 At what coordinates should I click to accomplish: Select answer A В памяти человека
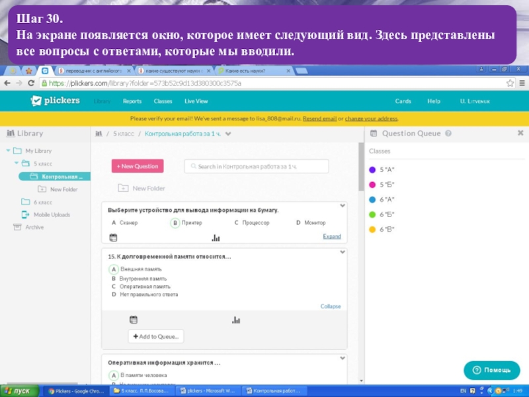[x=138, y=375]
